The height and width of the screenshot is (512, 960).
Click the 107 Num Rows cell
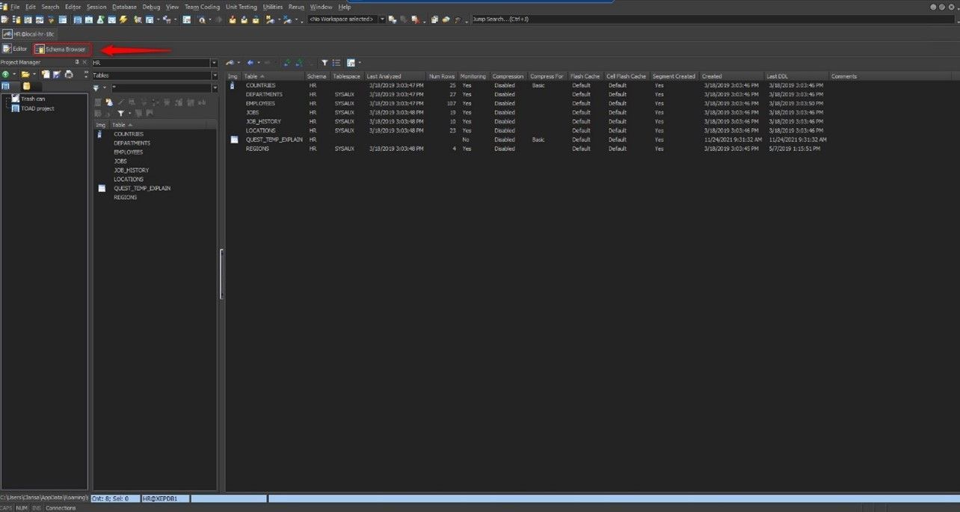(x=451, y=103)
